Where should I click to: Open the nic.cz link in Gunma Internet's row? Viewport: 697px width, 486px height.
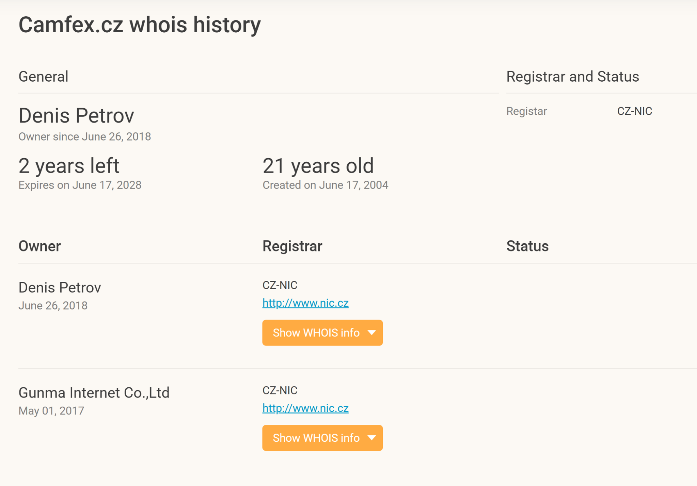(305, 408)
